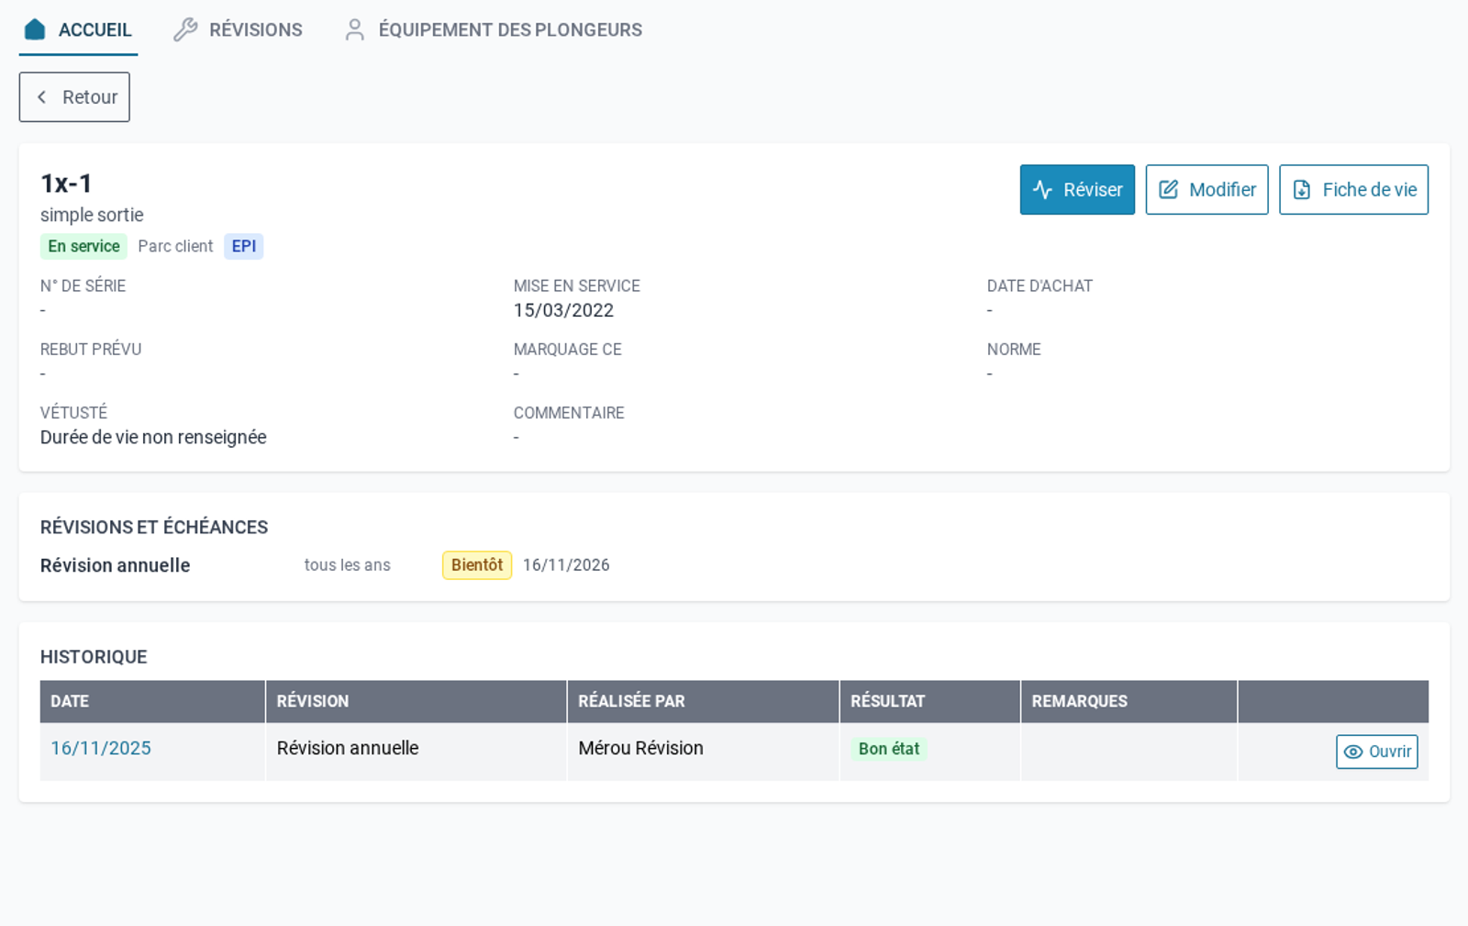The height and width of the screenshot is (926, 1468).
Task: Click the Mérou Révision cell
Action: (703, 752)
